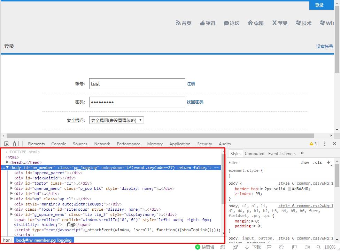Toggle the .cls class editor
Image resolution: width=340 pixels, height=251 pixels.
click(317, 162)
